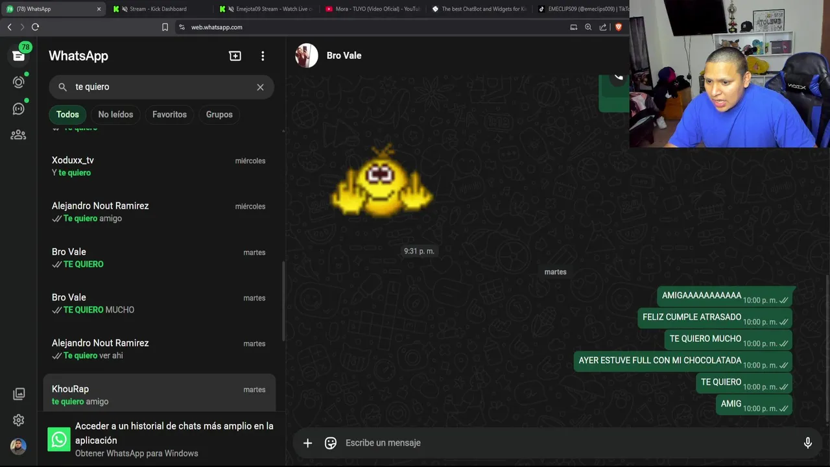Open Bro Vale 'TE QUIERO' result
This screenshot has height=467, width=830.
pyautogui.click(x=160, y=258)
